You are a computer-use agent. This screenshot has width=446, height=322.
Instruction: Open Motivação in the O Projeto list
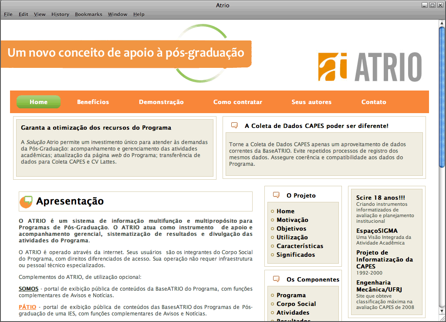[x=292, y=220]
